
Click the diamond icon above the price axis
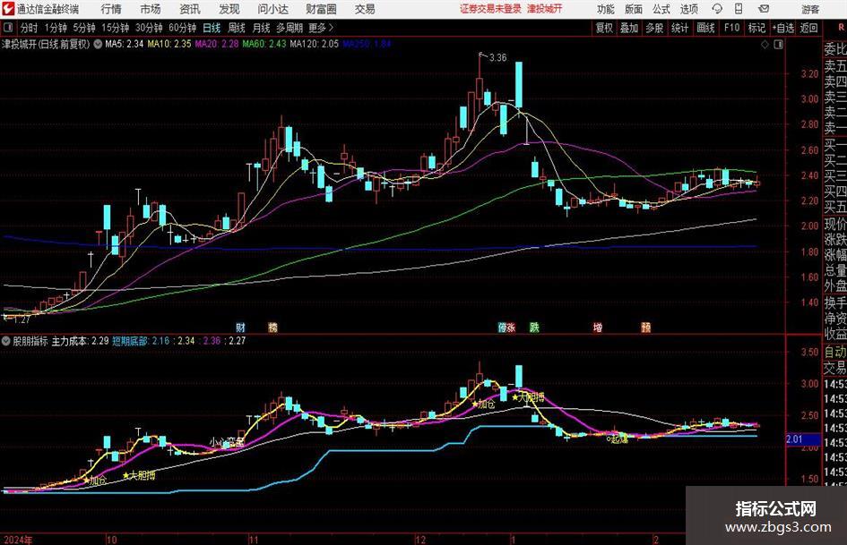(765, 45)
